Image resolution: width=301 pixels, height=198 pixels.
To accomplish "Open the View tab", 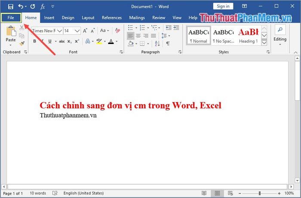I will click(x=177, y=18).
